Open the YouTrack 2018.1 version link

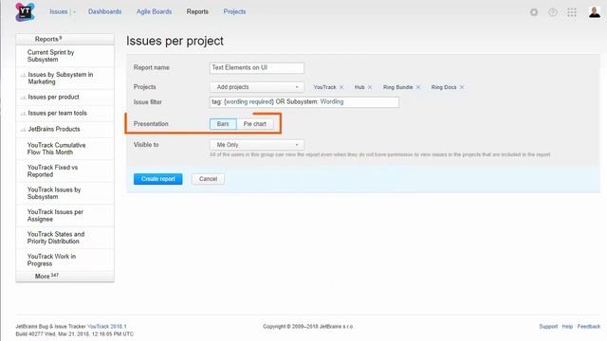point(107,327)
